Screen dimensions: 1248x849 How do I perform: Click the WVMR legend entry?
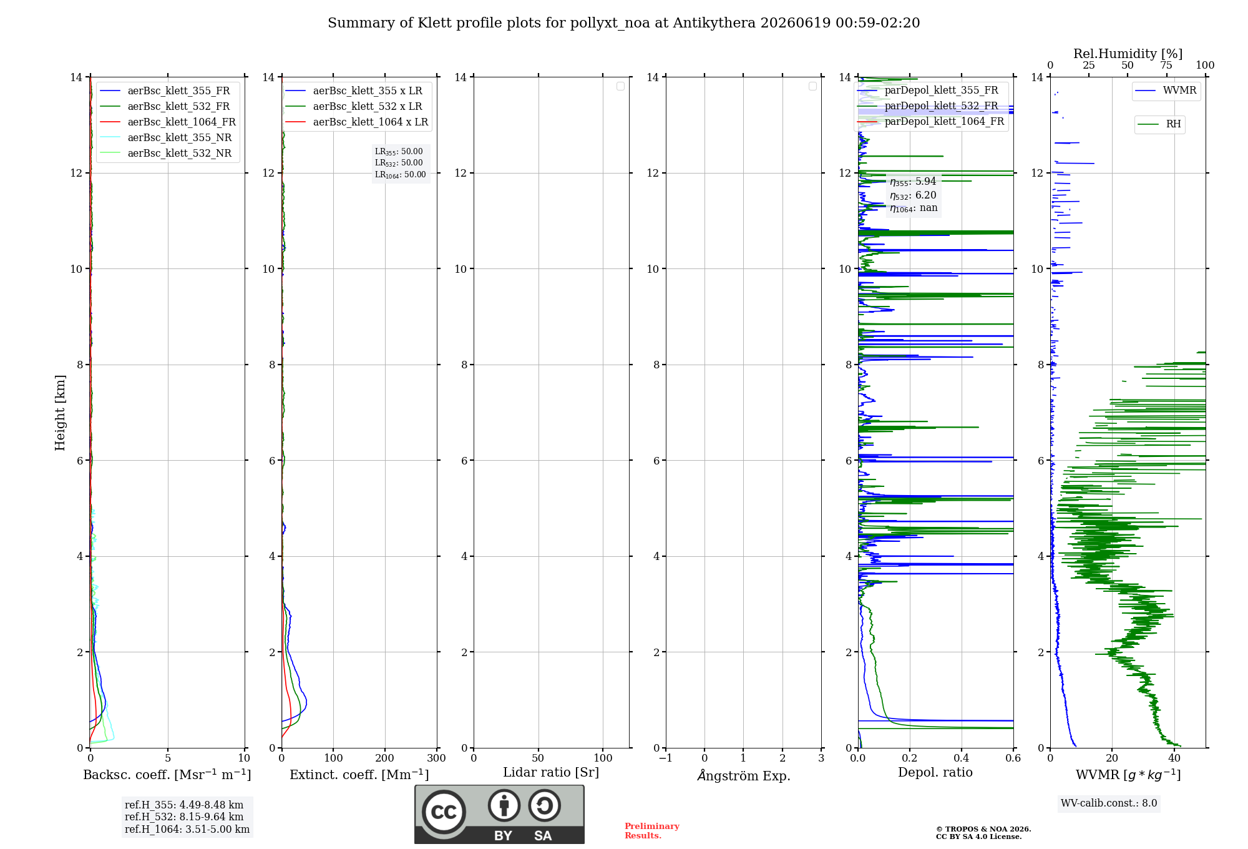tap(1166, 91)
